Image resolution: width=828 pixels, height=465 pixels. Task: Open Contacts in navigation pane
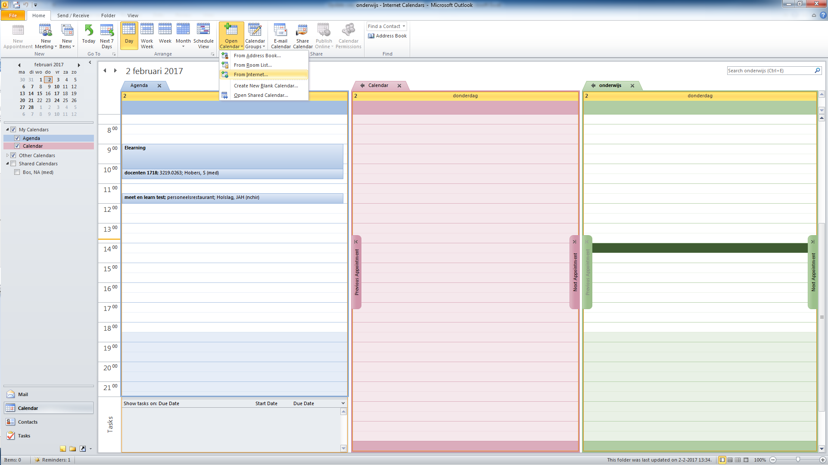point(28,422)
